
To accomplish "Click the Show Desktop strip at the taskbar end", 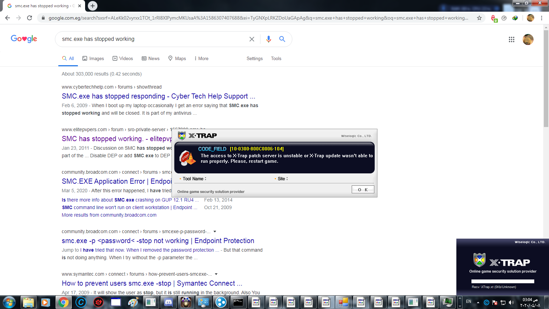I will pyautogui.click(x=546, y=302).
